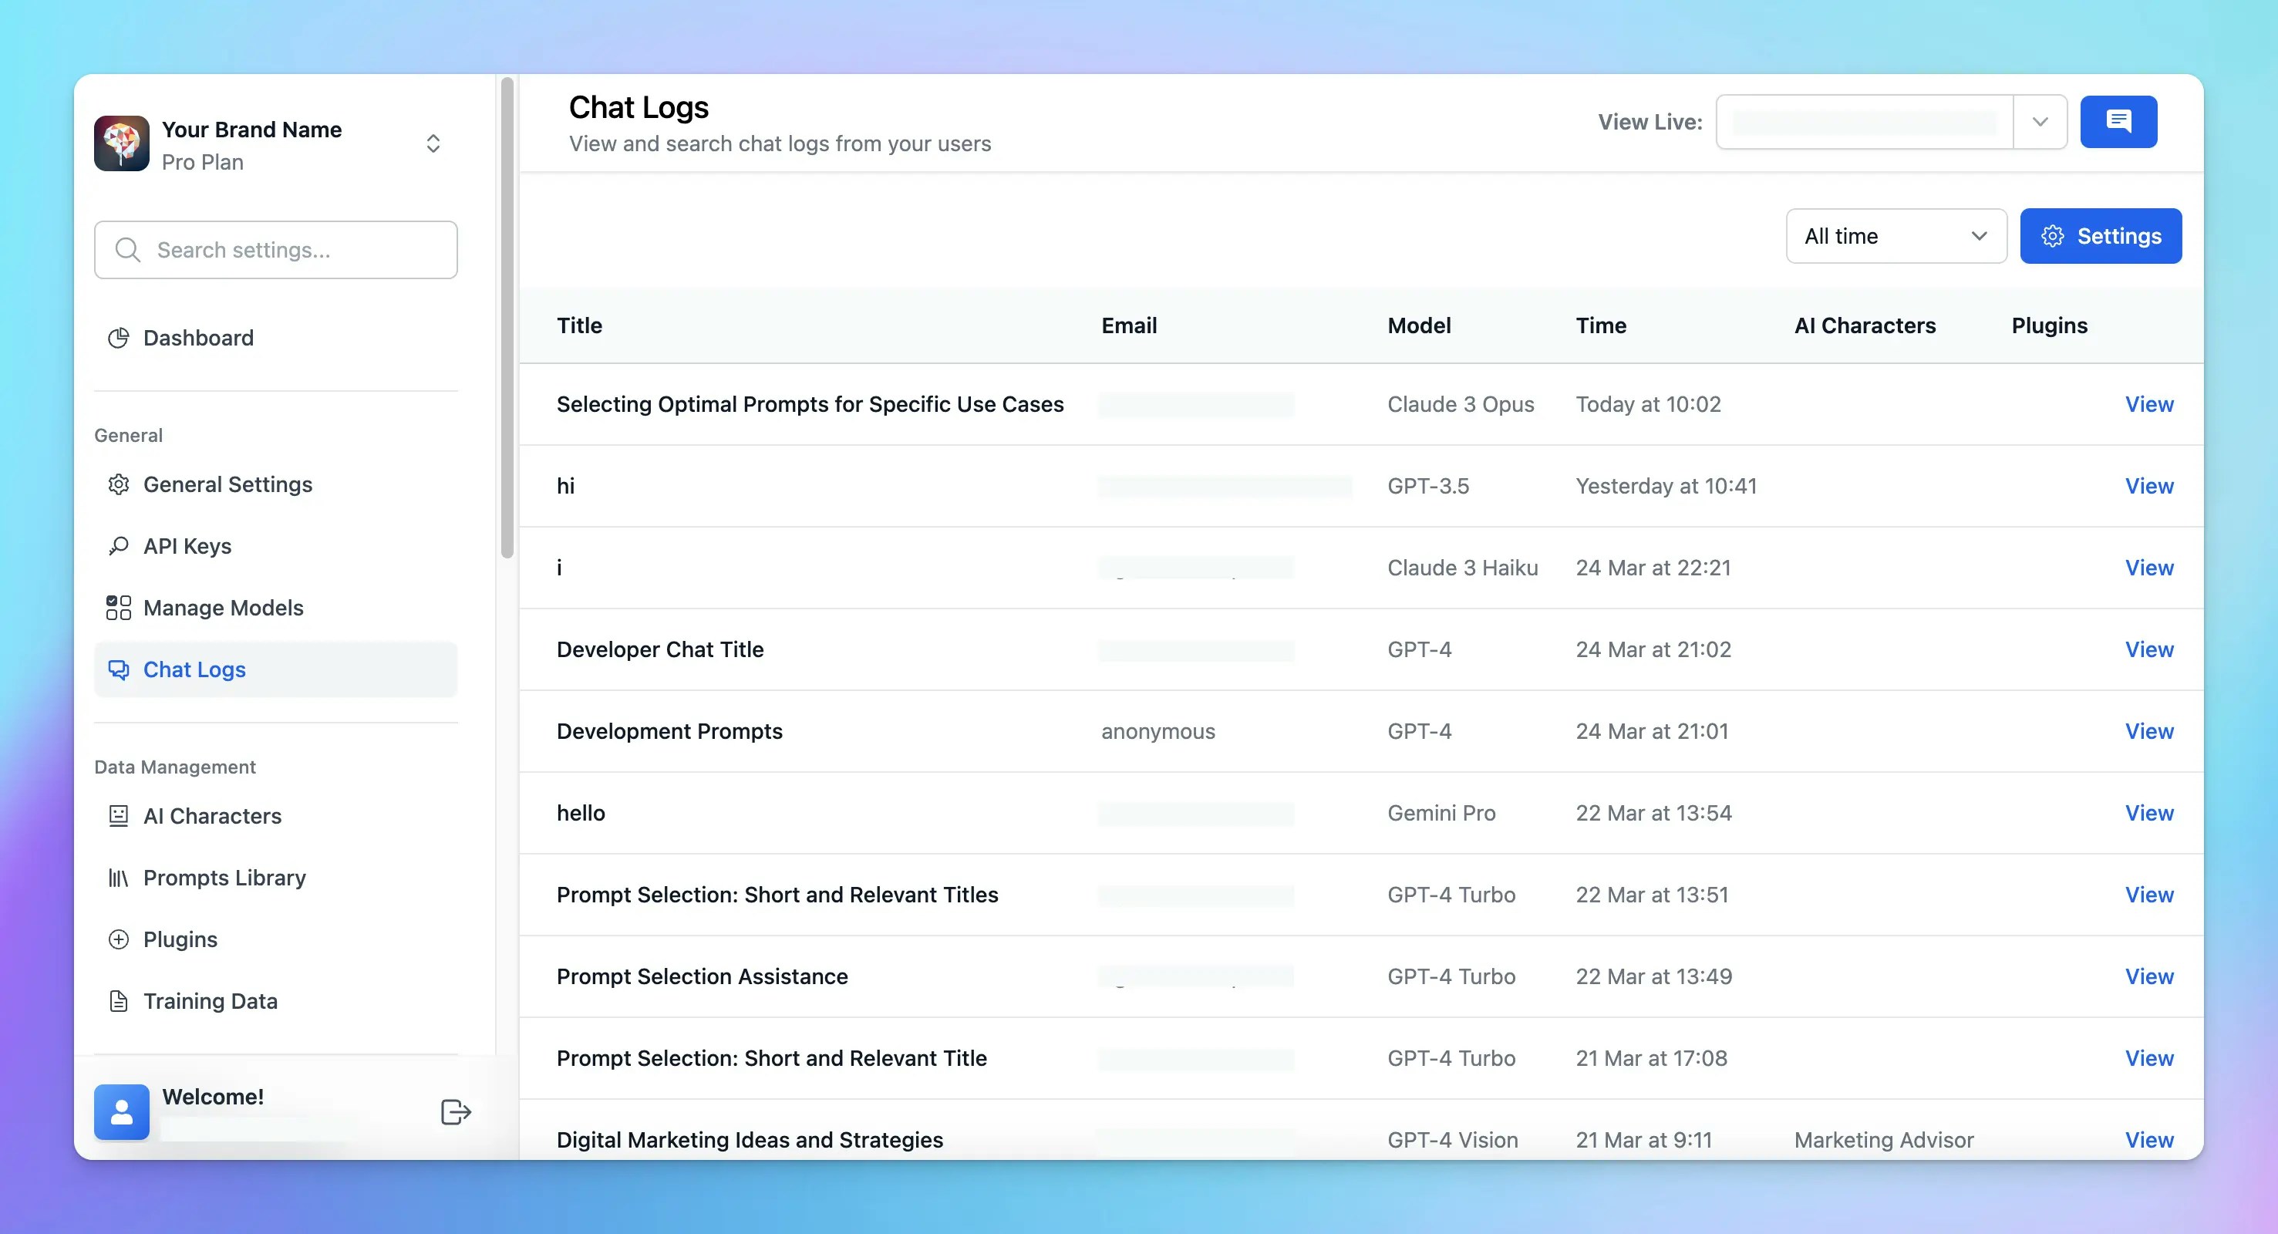
Task: Expand the brand workspace switcher
Action: click(x=433, y=143)
